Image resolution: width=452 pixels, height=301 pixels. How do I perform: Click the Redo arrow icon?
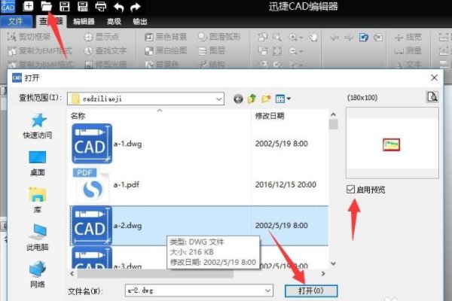pos(135,7)
